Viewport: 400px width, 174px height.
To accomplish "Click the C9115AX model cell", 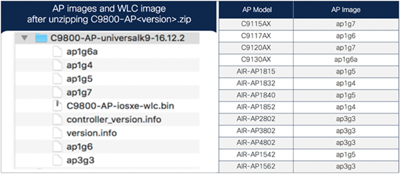I will pyautogui.click(x=256, y=24).
